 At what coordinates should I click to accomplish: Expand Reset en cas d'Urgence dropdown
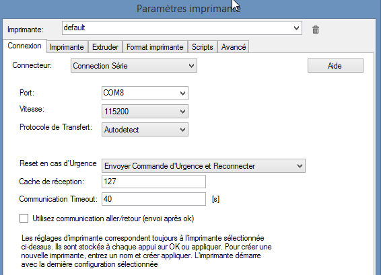pyautogui.click(x=203, y=166)
